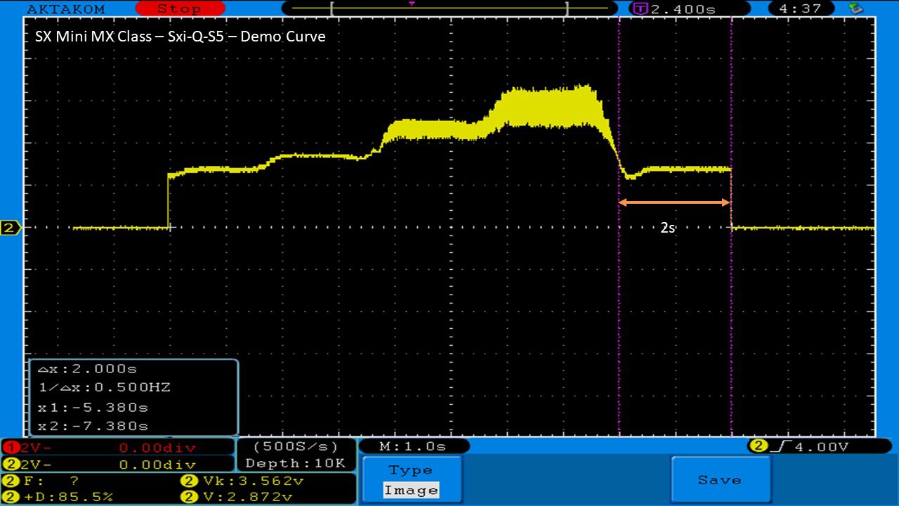The width and height of the screenshot is (899, 506).
Task: Click the USB connection icon in top right
Action: coord(855,8)
